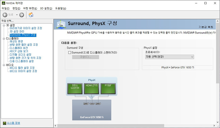The height and width of the screenshot is (128, 220).
Task: Click the vertical scrollbar up arrow
Action: 217,21
